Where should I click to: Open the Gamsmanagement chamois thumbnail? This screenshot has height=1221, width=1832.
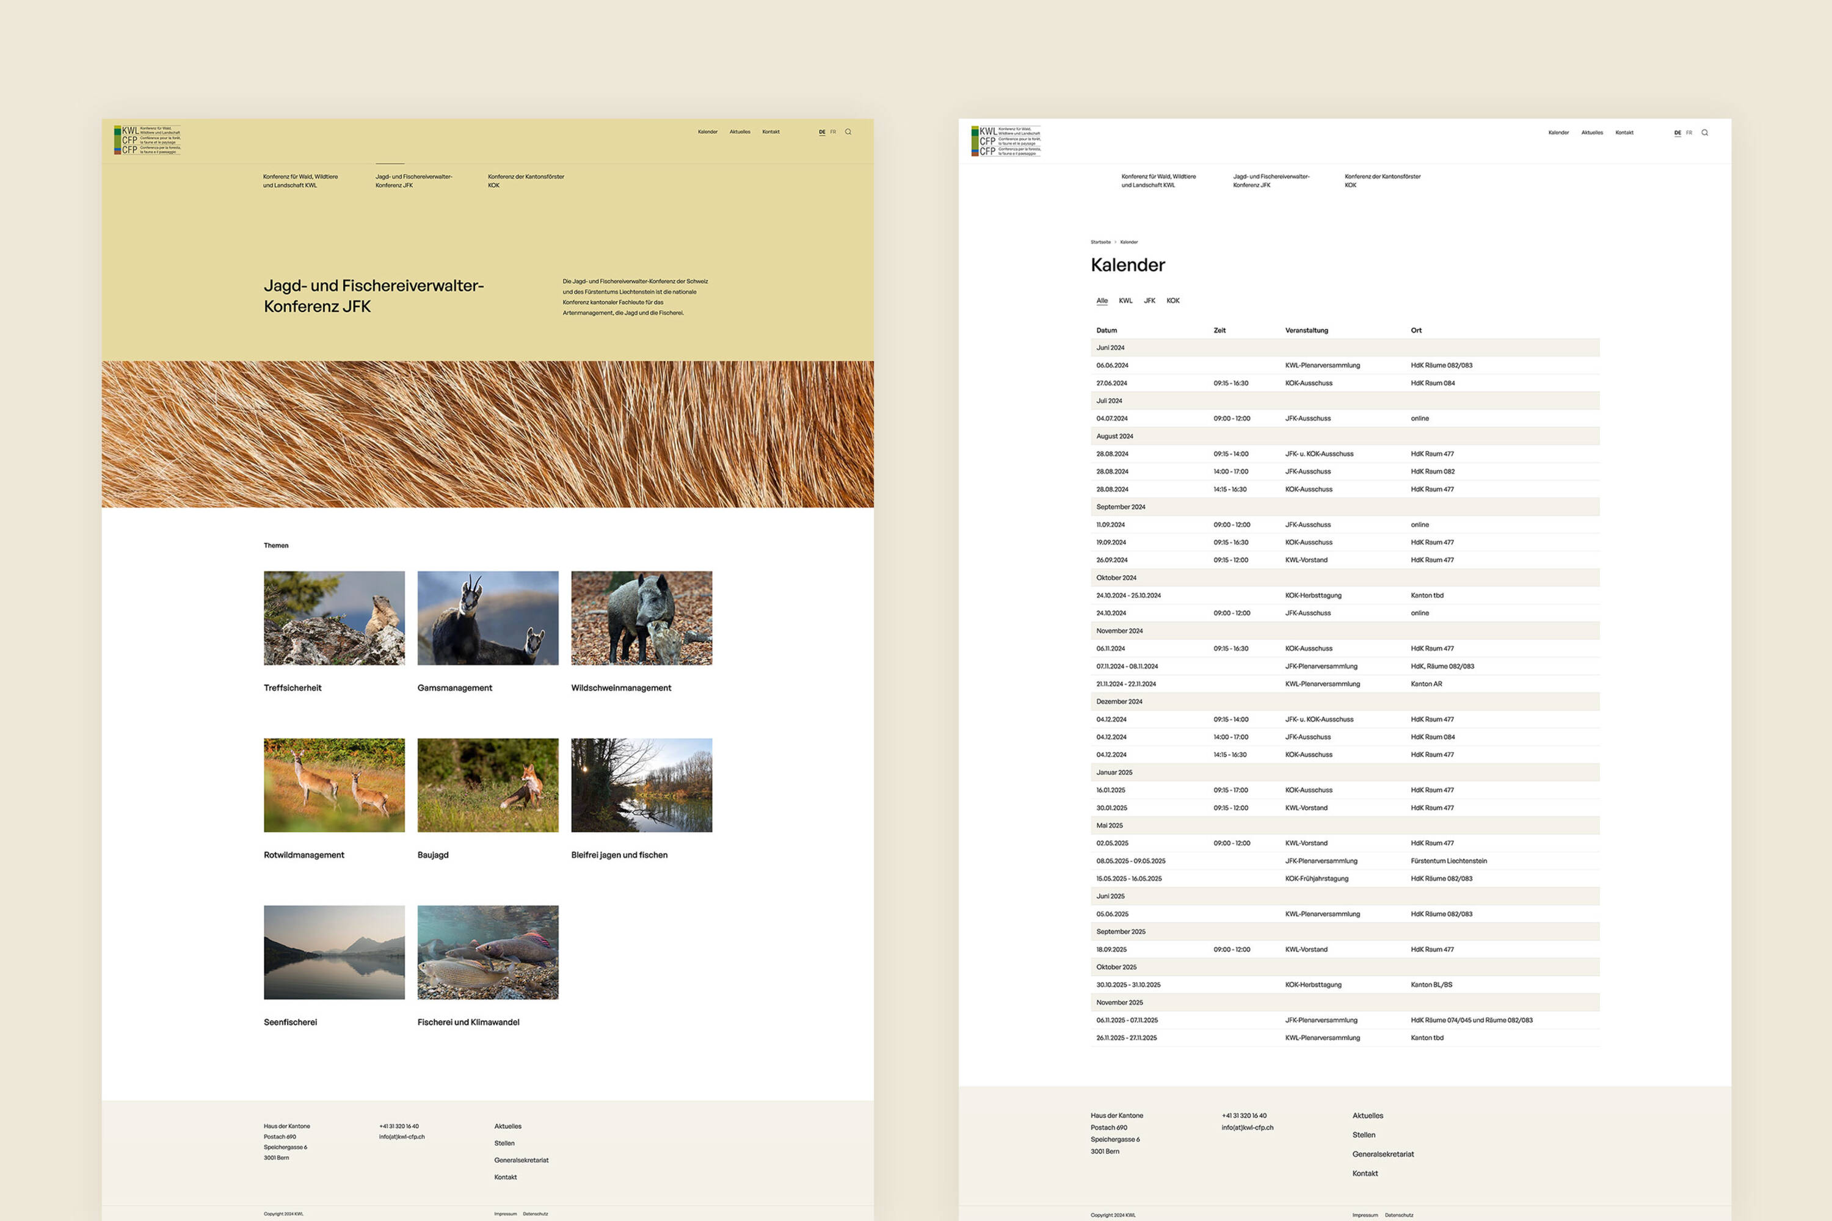point(487,618)
